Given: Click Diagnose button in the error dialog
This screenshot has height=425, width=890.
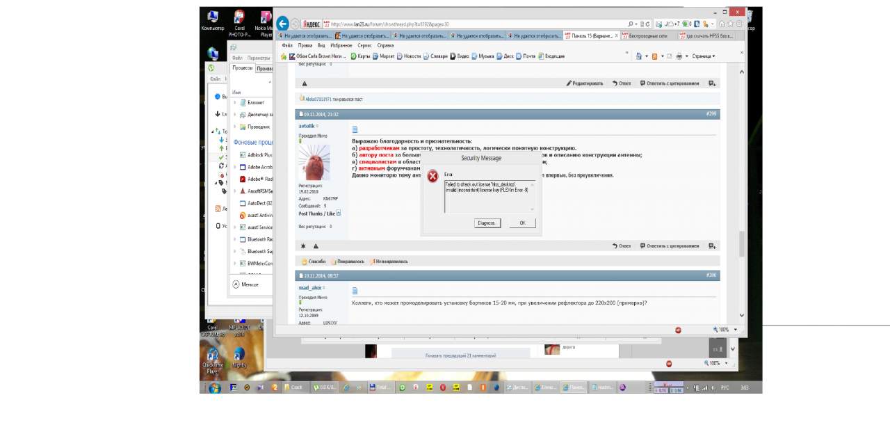Looking at the screenshot, I should [x=487, y=223].
